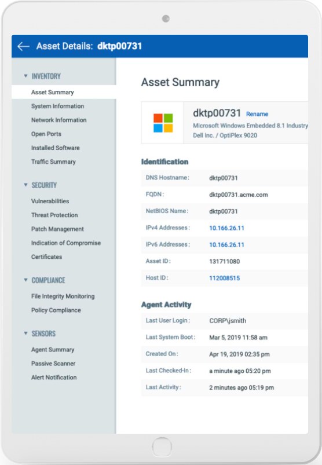322x465 pixels.
Task: Click the Agent Activity section heading
Action: coord(166,305)
